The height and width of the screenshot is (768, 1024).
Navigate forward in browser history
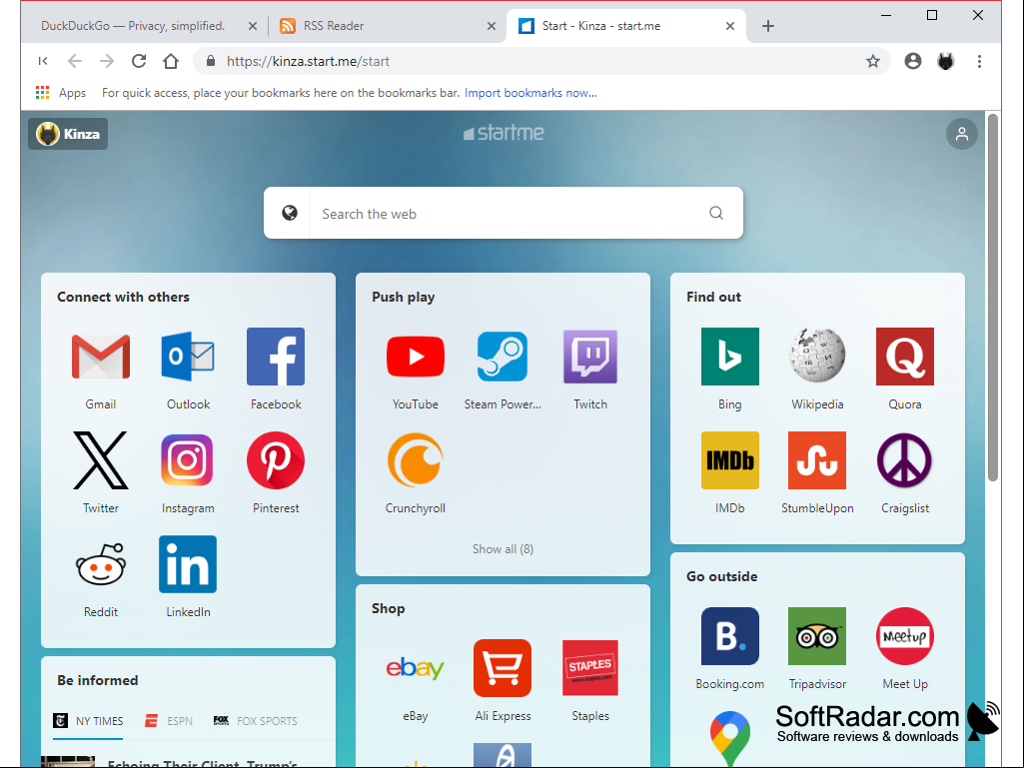pyautogui.click(x=107, y=61)
